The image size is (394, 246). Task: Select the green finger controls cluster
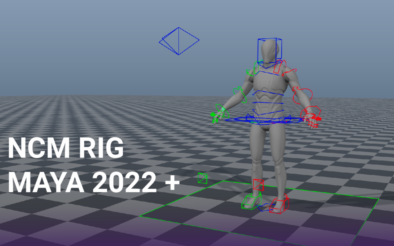pyautogui.click(x=214, y=118)
